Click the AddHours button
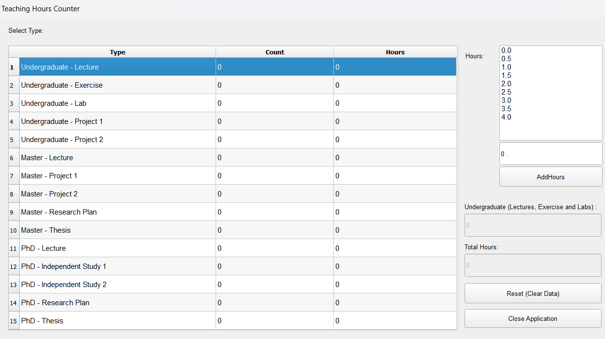Screen dimensions: 605x339 550,177
